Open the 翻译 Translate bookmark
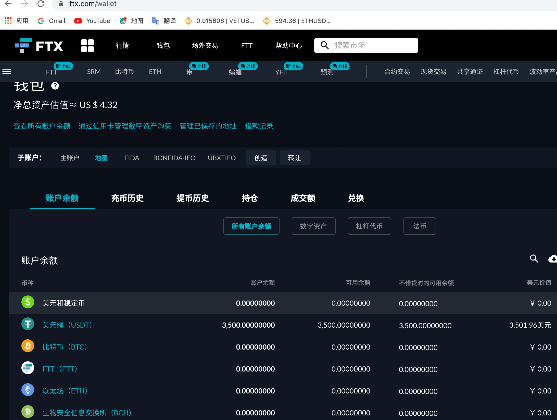Image resolution: width=557 pixels, height=420 pixels. coord(164,21)
